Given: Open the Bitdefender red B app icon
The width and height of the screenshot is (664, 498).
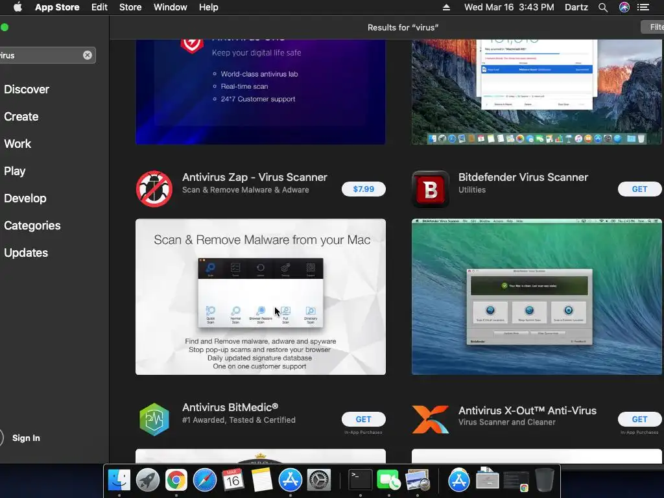Looking at the screenshot, I should [x=431, y=189].
